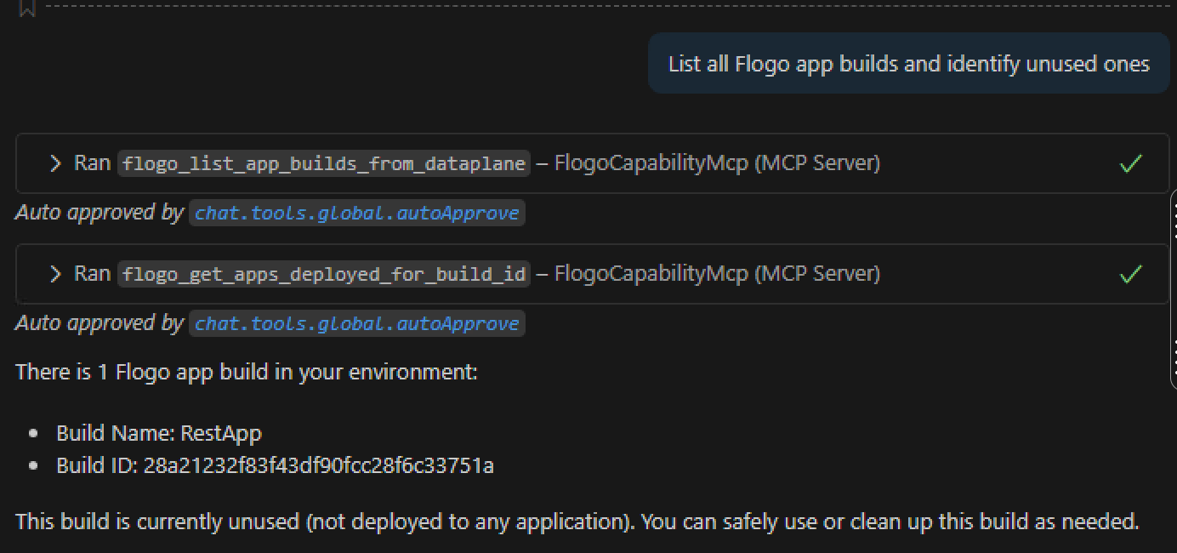Click the flogo_get_apps_deployed_for_build_id tool name
The image size is (1177, 553).
[323, 274]
